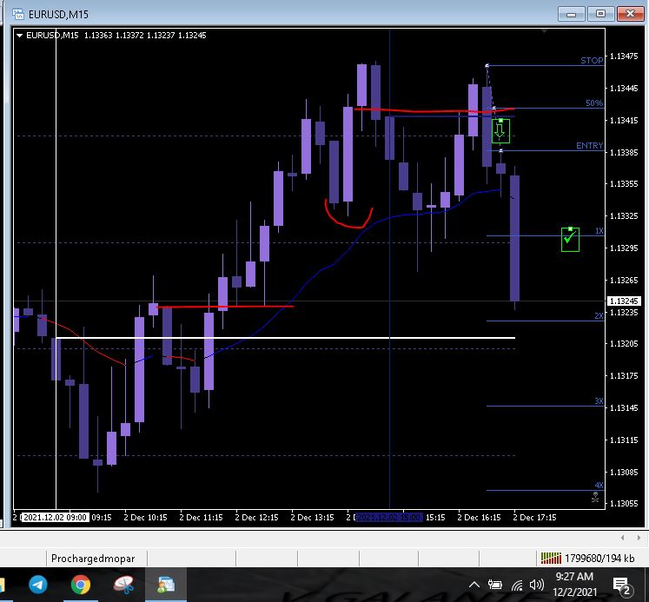Open Snipping Tool from the taskbar
This screenshot has height=602, width=649.
(x=123, y=585)
